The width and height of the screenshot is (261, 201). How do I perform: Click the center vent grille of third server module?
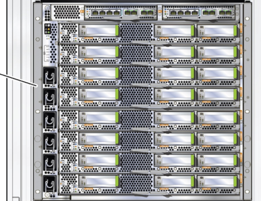pyautogui.click(x=136, y=75)
